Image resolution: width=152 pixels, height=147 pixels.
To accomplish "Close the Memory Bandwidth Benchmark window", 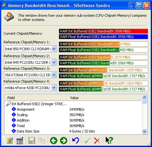I will coord(147,5).
